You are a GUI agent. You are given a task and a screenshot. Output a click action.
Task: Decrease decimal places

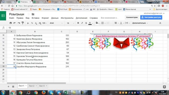coord(36,23)
